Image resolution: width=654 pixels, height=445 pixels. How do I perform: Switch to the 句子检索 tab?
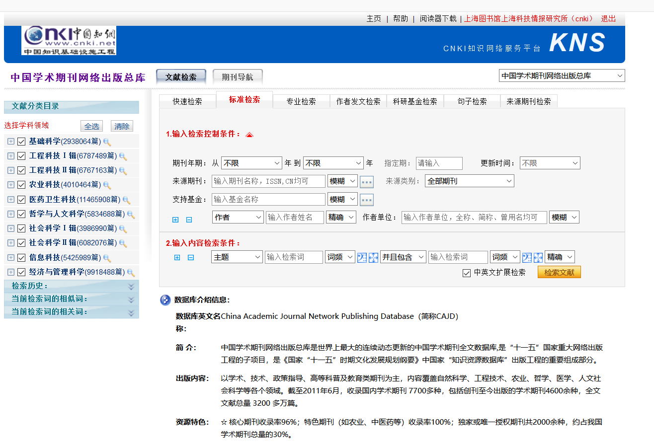(x=472, y=101)
